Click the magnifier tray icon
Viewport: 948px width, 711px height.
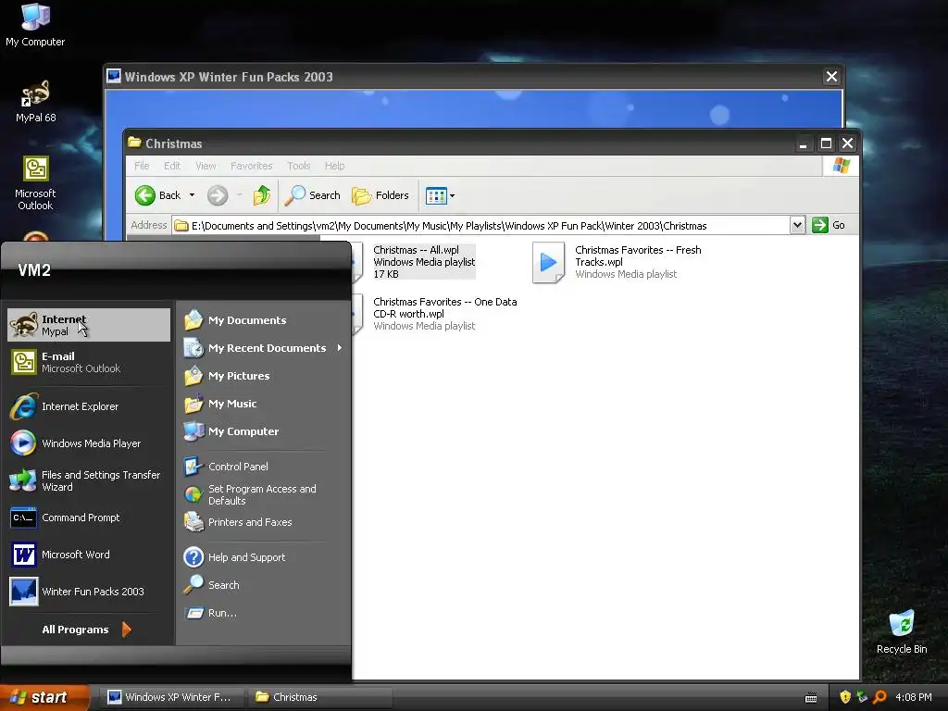click(879, 697)
